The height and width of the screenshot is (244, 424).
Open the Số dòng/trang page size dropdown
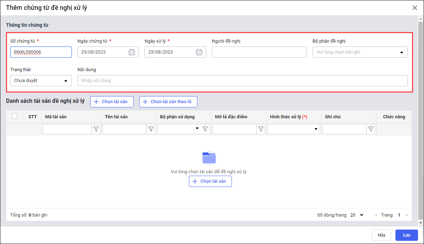[357, 215]
